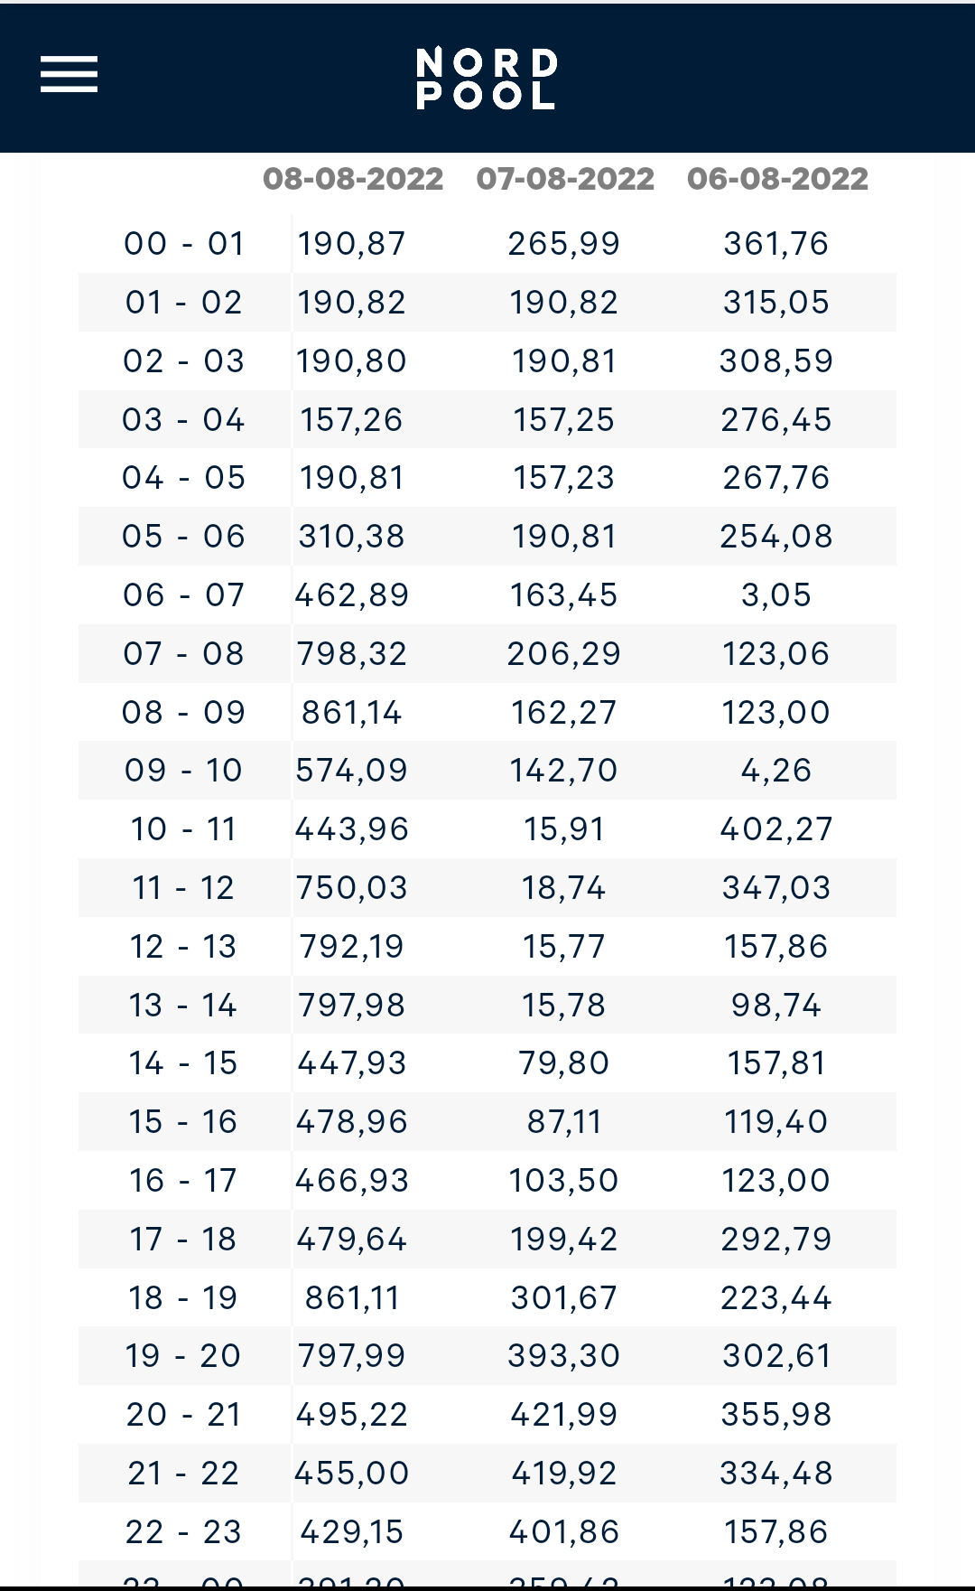The height and width of the screenshot is (1591, 975).
Task: Select the 08-08-2022 column header
Action: (x=353, y=179)
